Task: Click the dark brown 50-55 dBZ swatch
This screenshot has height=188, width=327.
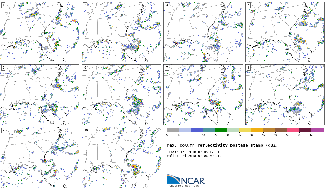Action: pos(281,130)
